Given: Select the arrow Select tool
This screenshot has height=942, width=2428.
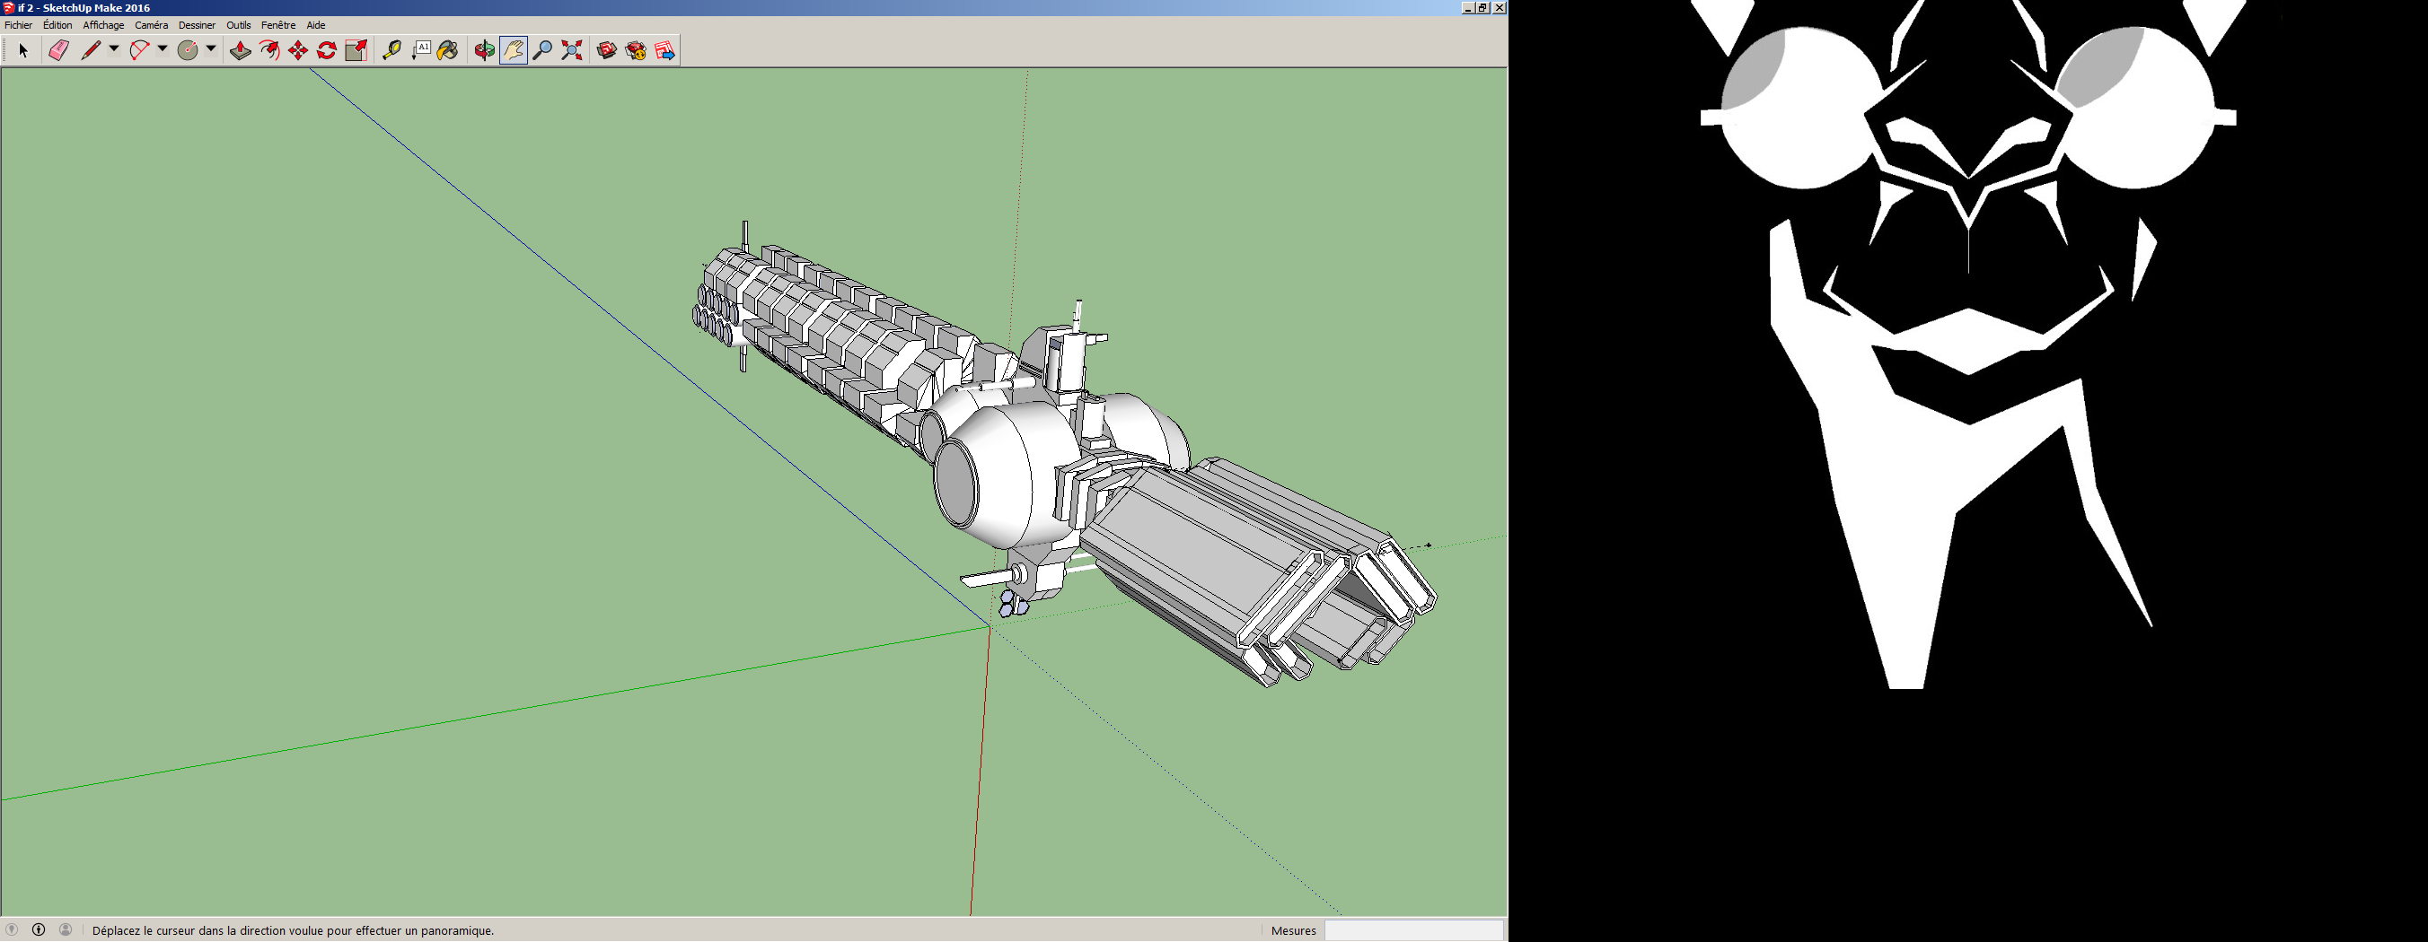Looking at the screenshot, I should pos(23,51).
